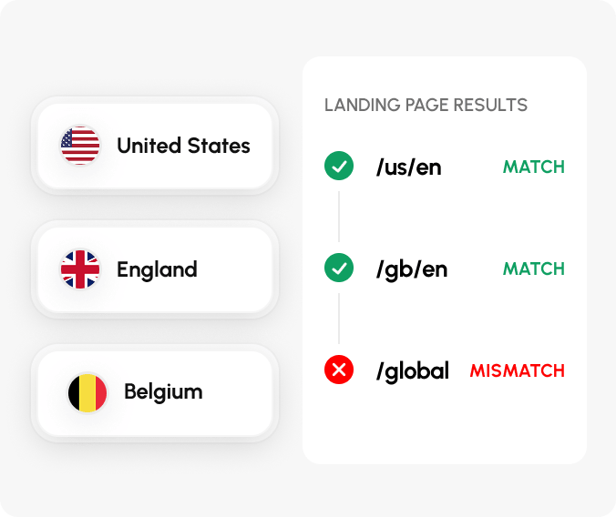616x517 pixels.
Task: Click the Belgium flag icon
Action: [87, 393]
